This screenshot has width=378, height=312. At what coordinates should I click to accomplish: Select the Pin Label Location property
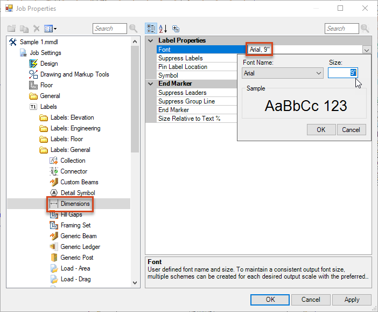(197, 67)
